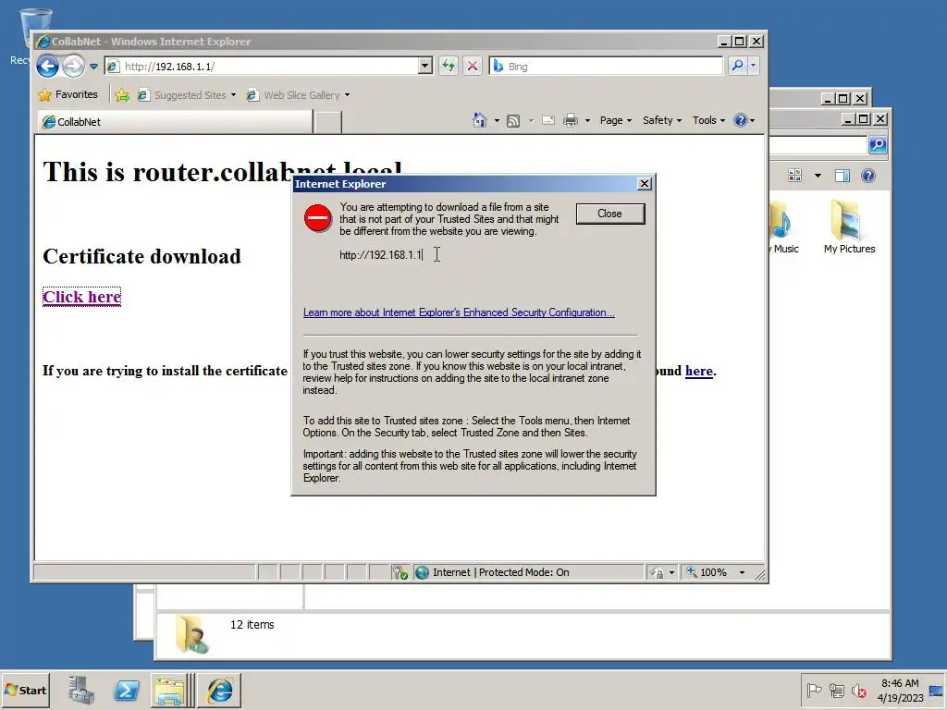Click the Action Center flag tray icon

tap(814, 690)
